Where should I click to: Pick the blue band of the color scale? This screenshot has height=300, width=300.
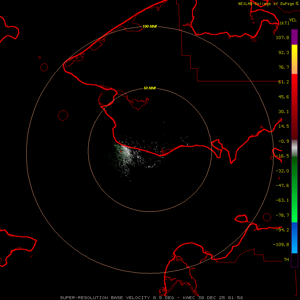(294, 238)
